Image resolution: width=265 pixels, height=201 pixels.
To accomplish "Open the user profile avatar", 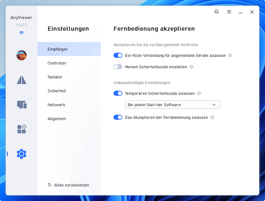I will tap(22, 56).
